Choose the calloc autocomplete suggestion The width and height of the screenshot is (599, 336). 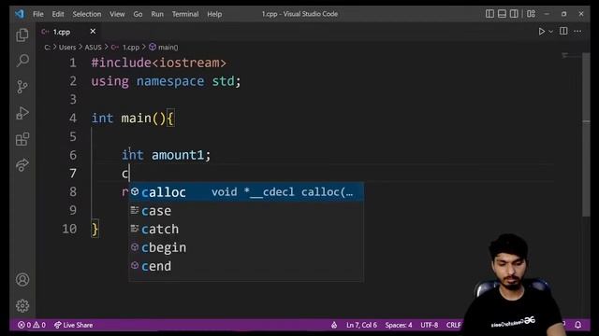click(246, 192)
